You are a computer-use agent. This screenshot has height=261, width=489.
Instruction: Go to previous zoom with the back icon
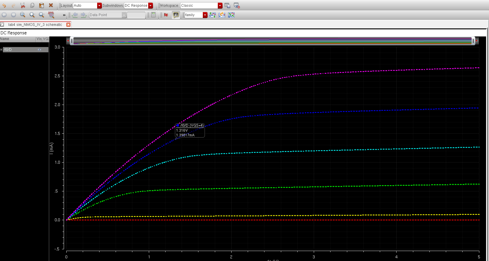click(x=4, y=15)
